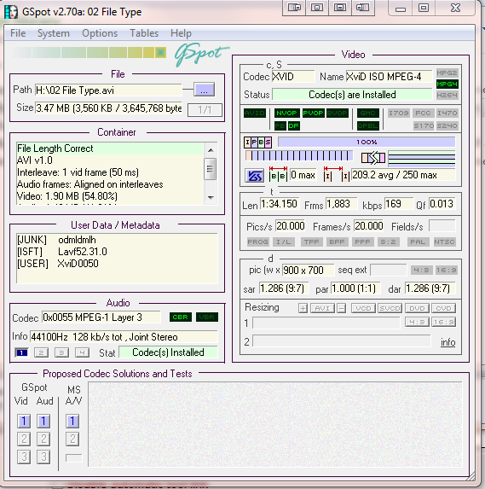Click the frame flip arrow icon

click(x=373, y=158)
